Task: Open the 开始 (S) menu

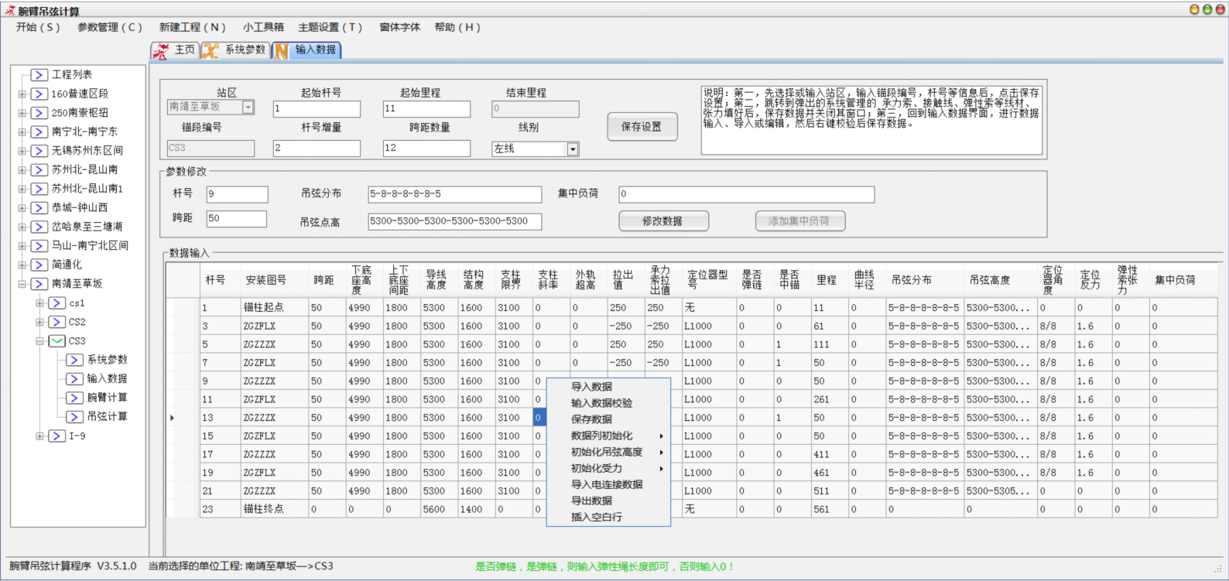Action: point(38,27)
